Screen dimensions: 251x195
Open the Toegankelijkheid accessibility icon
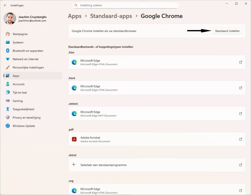pos(8,109)
